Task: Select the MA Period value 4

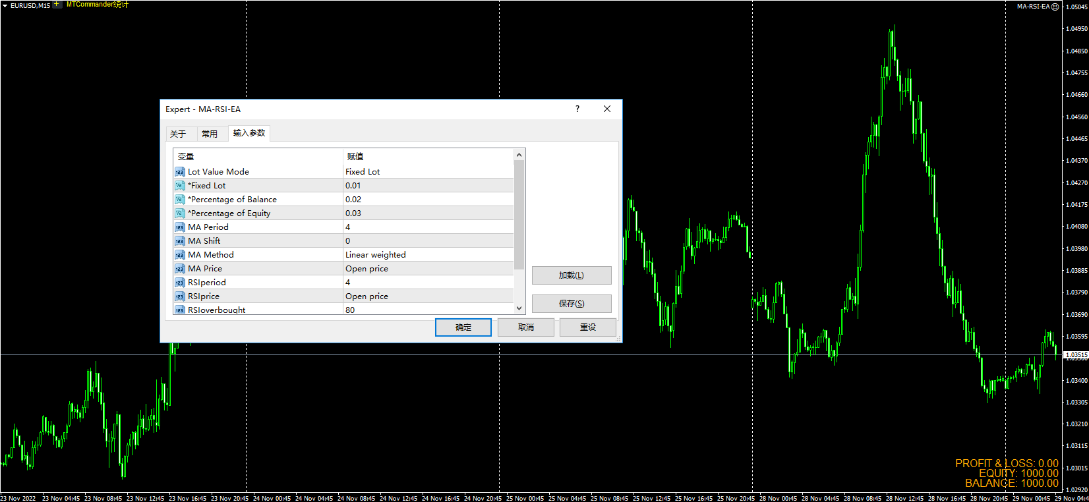Action: coord(428,227)
